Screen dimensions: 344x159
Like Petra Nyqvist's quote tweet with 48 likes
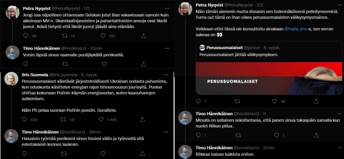click(x=274, y=101)
